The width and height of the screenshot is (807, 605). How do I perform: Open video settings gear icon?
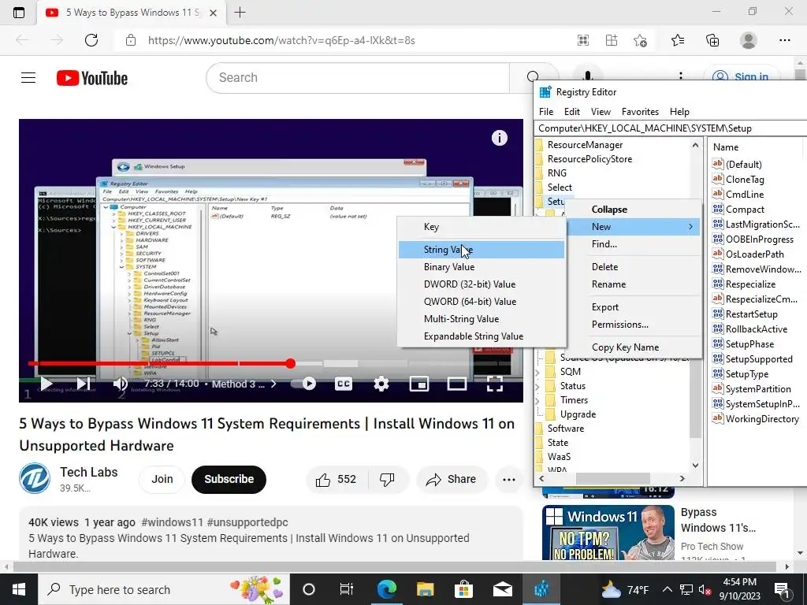pyautogui.click(x=381, y=384)
